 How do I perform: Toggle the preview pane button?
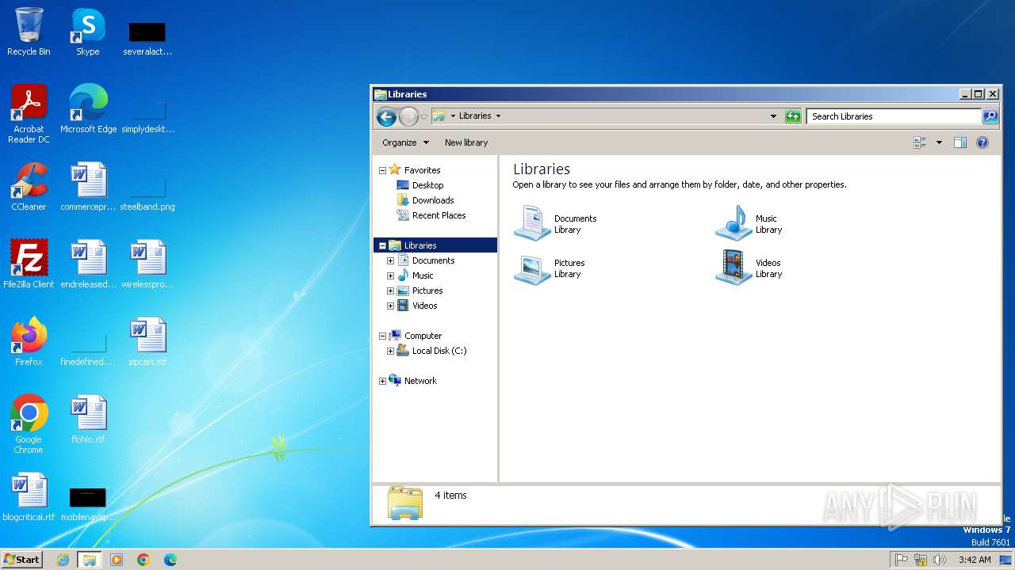[960, 142]
